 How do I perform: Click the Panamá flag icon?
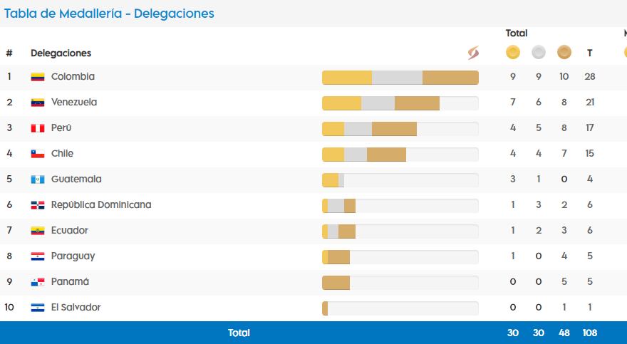[x=38, y=282]
